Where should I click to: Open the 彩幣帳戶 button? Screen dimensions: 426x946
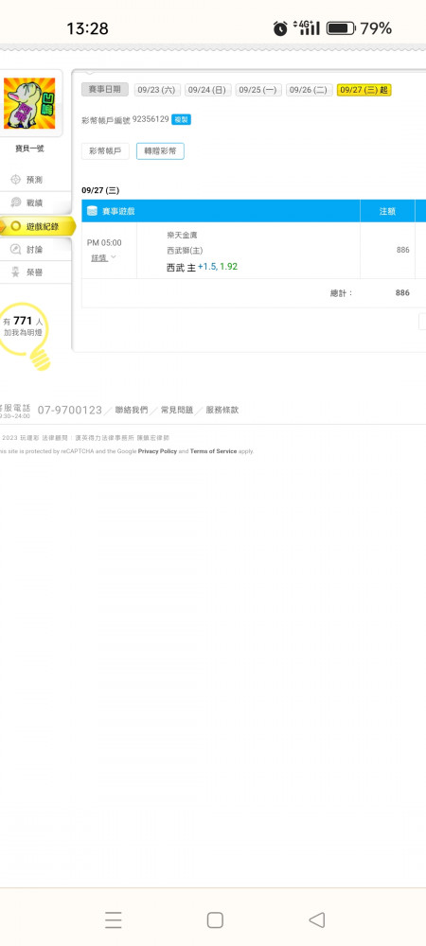click(105, 151)
